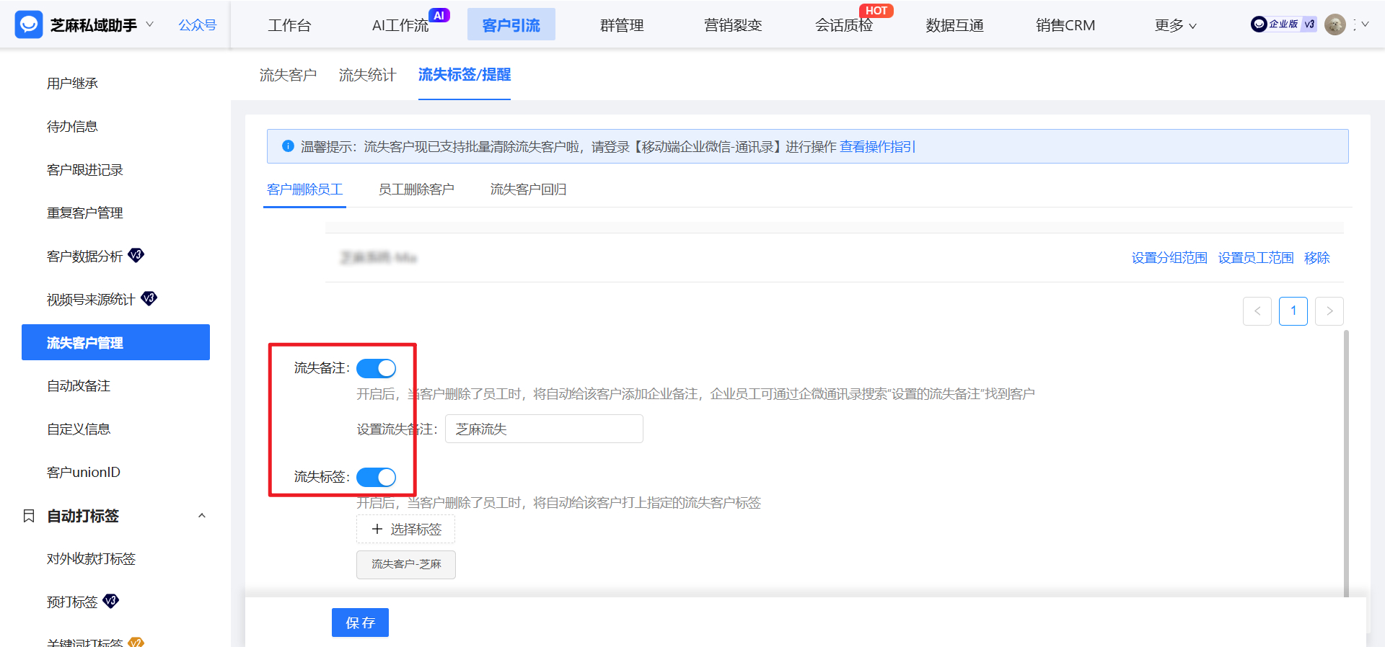The width and height of the screenshot is (1385, 647).
Task: Toggle the 流失备注 switch
Action: (377, 368)
